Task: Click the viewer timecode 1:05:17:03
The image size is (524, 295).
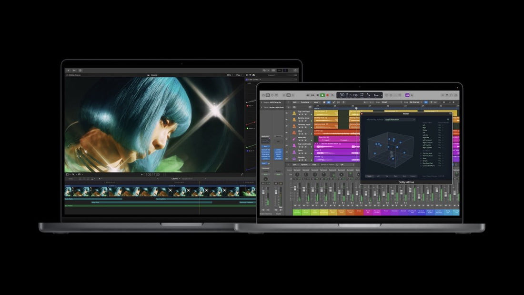Action: (152, 174)
